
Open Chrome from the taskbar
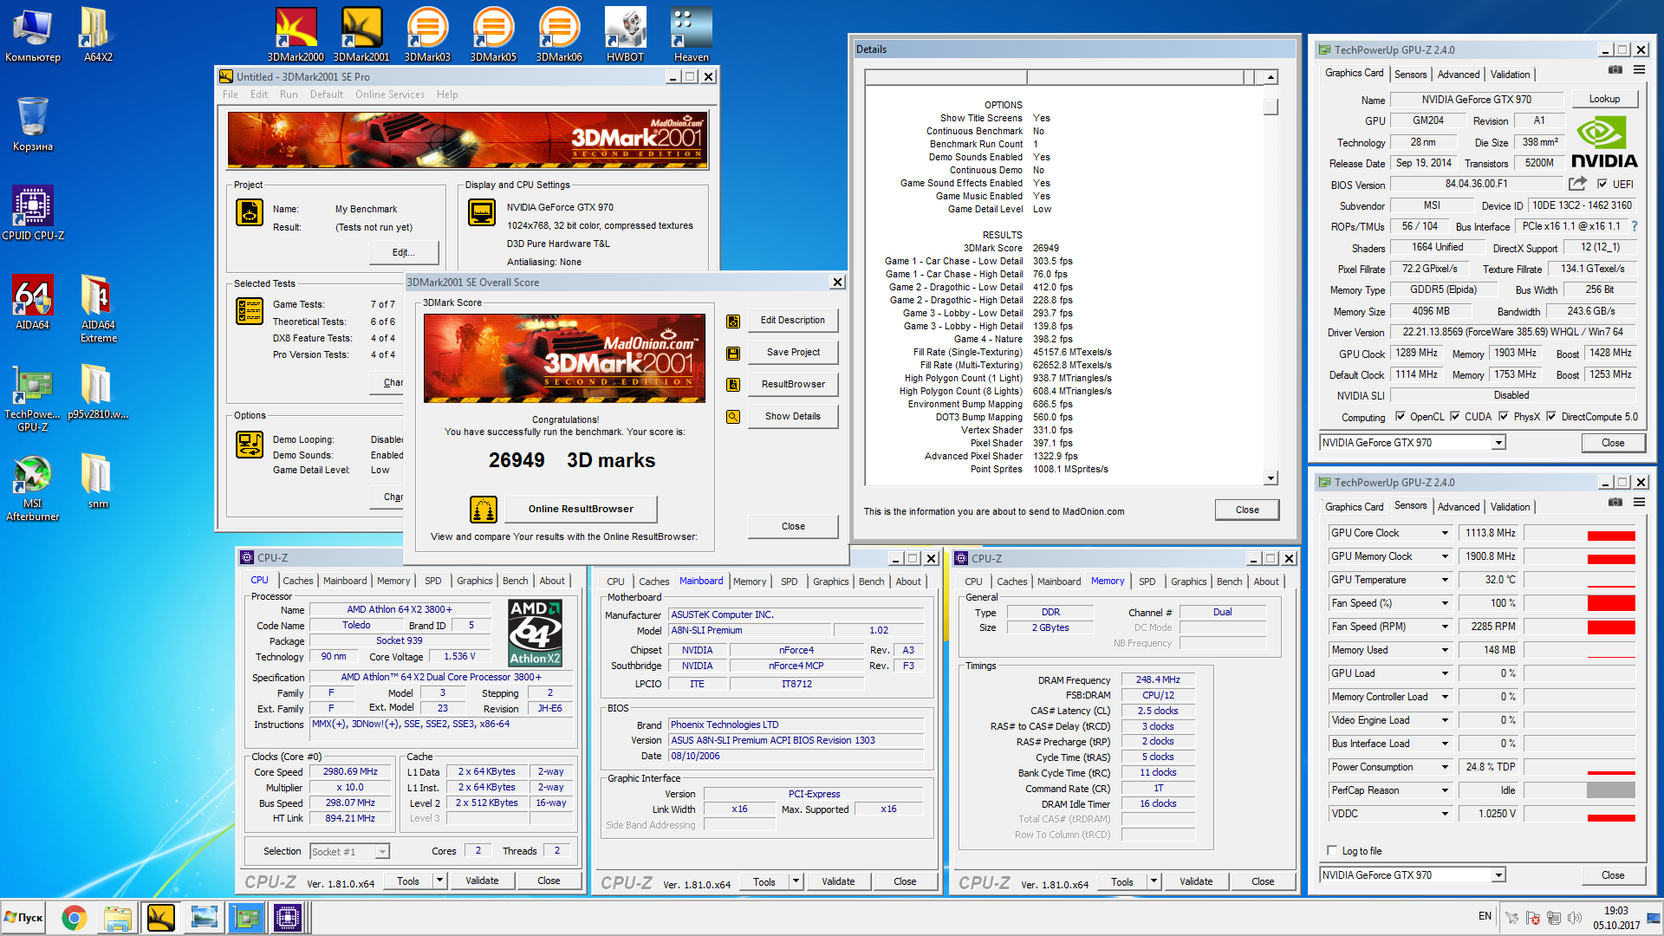pos(75,918)
